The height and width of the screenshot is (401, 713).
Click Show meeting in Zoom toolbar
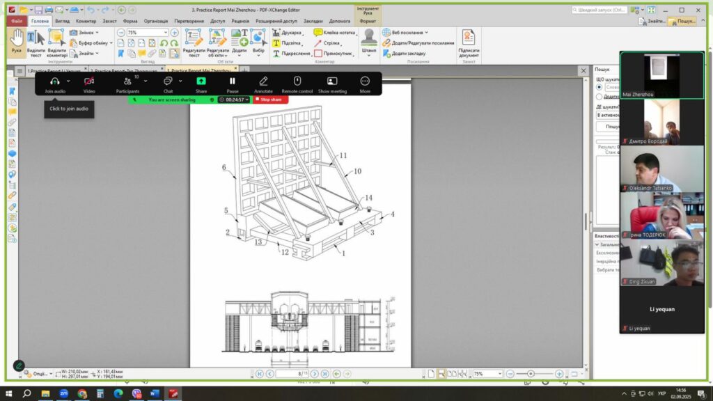point(332,84)
